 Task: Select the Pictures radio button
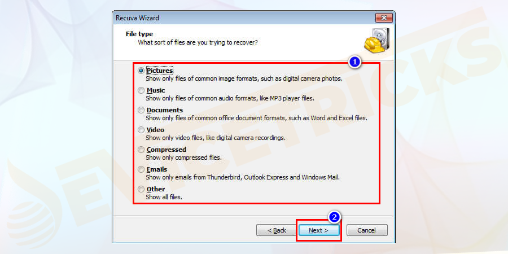[141, 71]
